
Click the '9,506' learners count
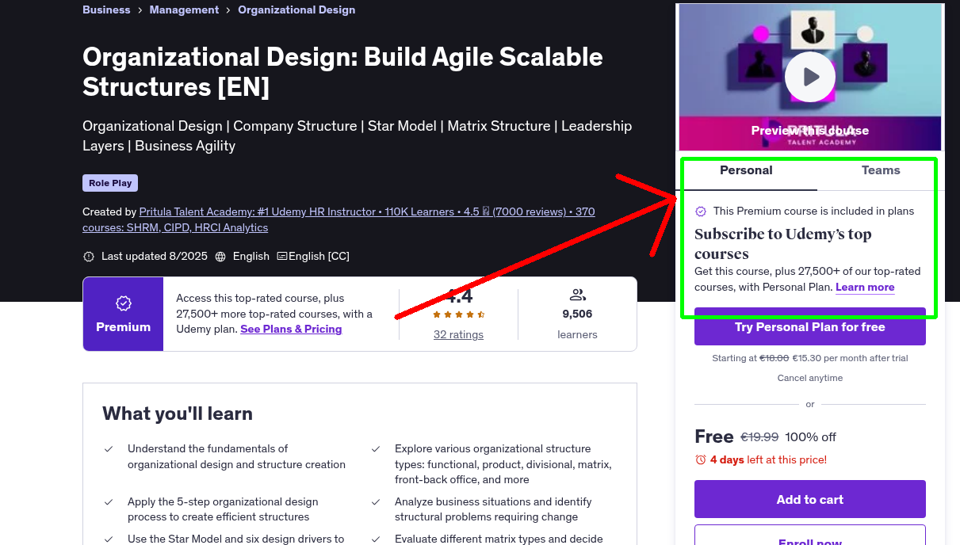click(577, 314)
